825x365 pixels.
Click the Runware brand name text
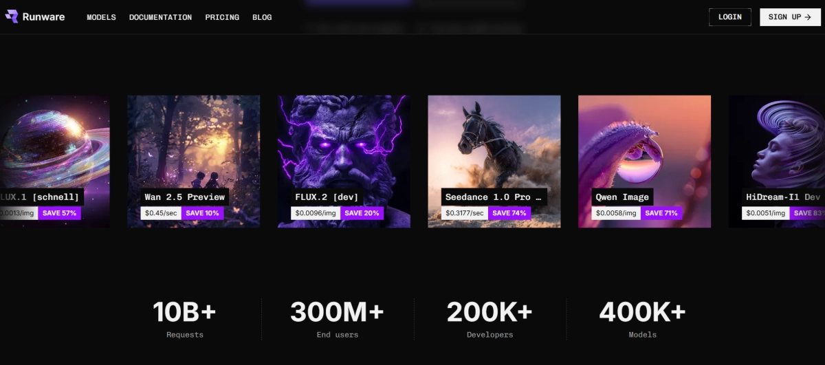(x=43, y=17)
